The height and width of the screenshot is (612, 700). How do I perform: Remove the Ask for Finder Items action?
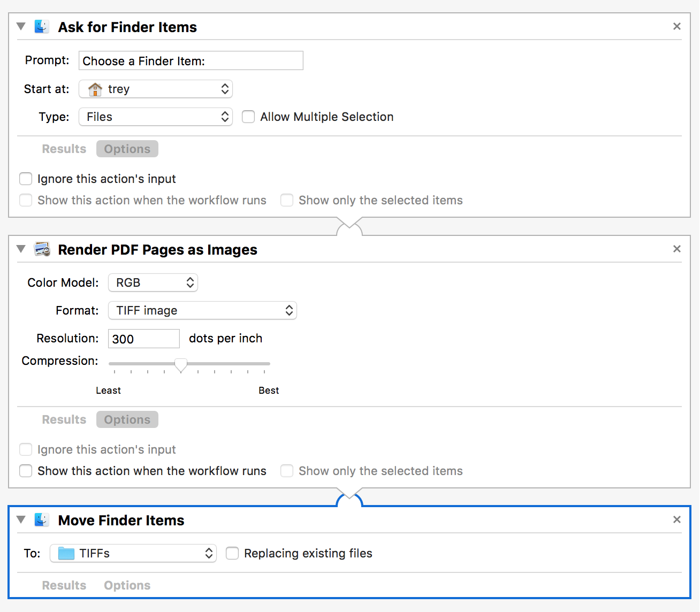[676, 26]
